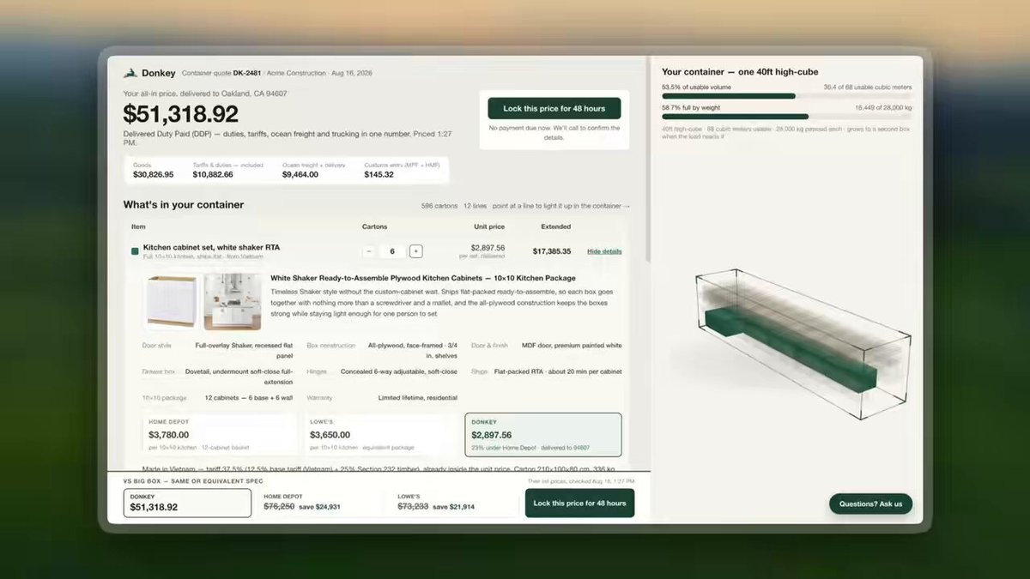Screen dimensions: 1030x579
Task: Click Ocean freight $9,464.00 breakdown
Action: (314, 170)
